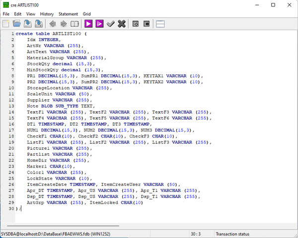Click the SQL editor app icon in title bar
This screenshot has width=298, height=238.
click(x=6, y=5)
